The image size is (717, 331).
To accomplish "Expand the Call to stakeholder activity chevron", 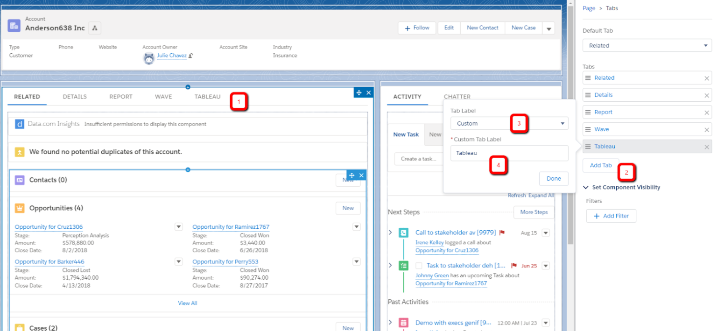I will [391, 232].
